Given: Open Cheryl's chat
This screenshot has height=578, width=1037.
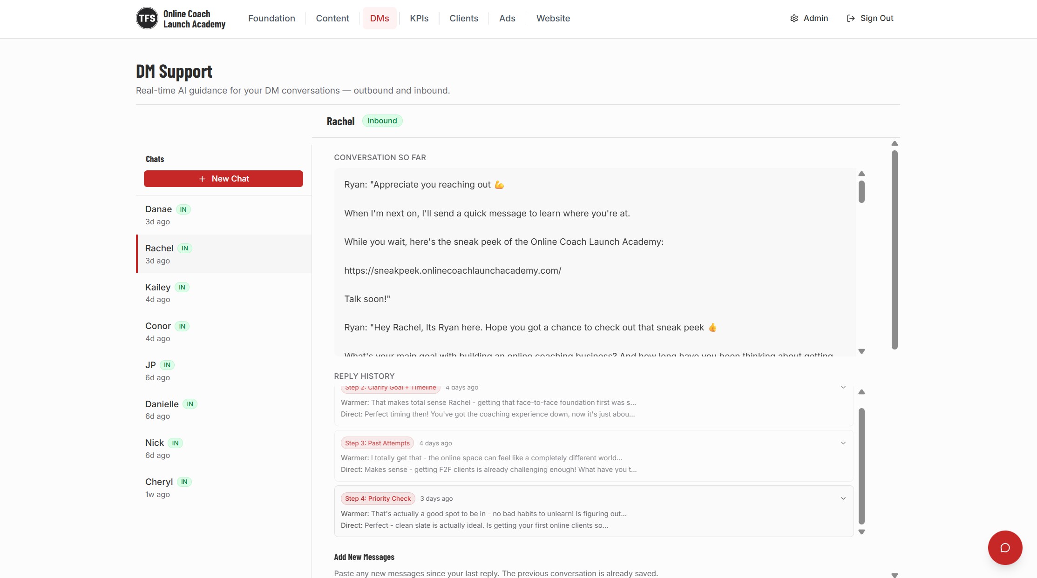Looking at the screenshot, I should click(224, 488).
